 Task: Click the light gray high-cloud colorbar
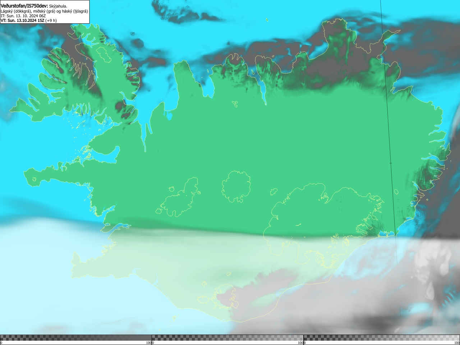click(x=382, y=338)
